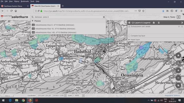Open the Bookmarks menu
184x103 pixels.
coord(25,1)
